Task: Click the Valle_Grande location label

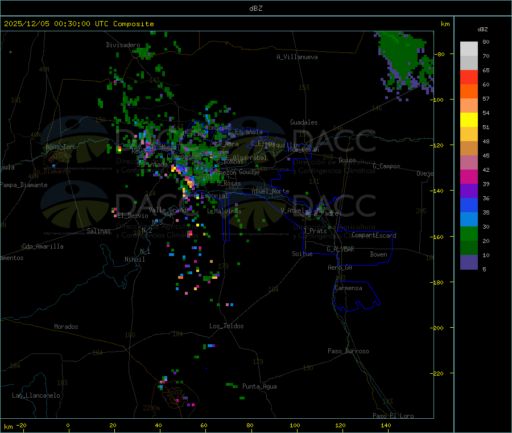Action: tap(169, 210)
